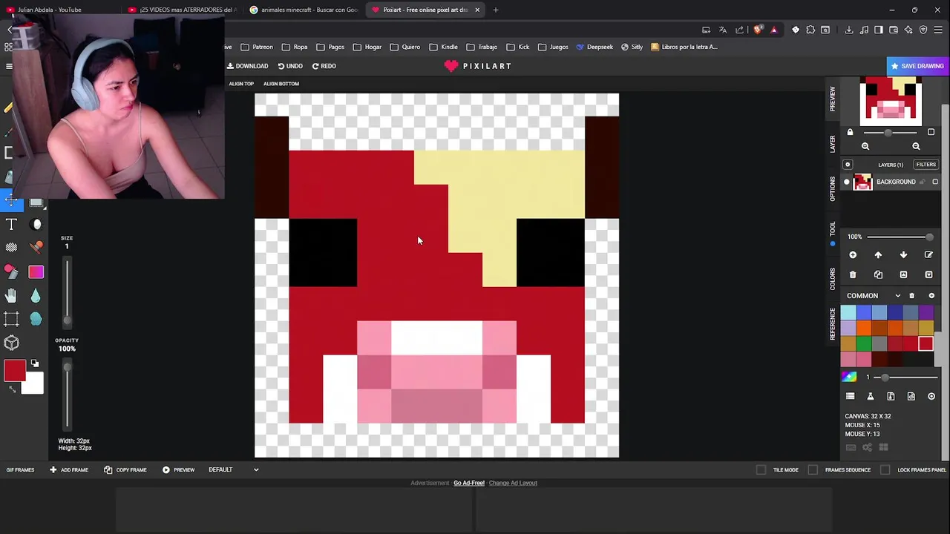Open palette list view icon
The height and width of the screenshot is (534, 950).
click(851, 396)
